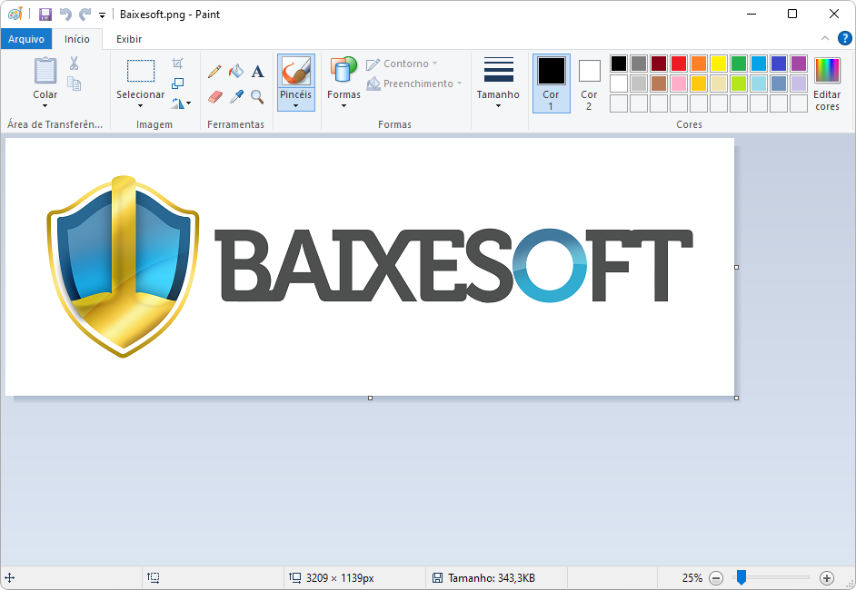The image size is (856, 590).
Task: Activate the Cor 1 foreground color
Action: pos(551,83)
